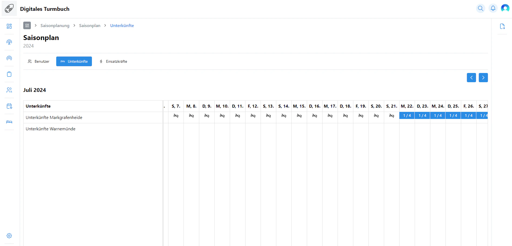
Task: Open the clipboard icon in sidebar
Action: point(9,74)
